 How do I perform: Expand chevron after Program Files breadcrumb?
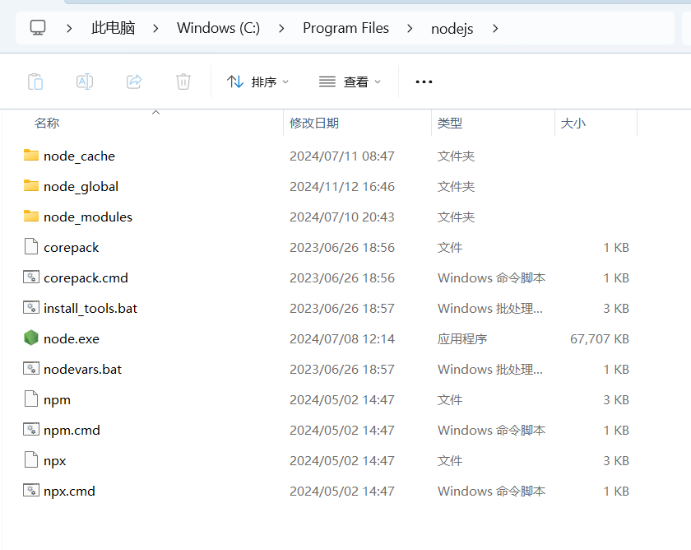(410, 29)
